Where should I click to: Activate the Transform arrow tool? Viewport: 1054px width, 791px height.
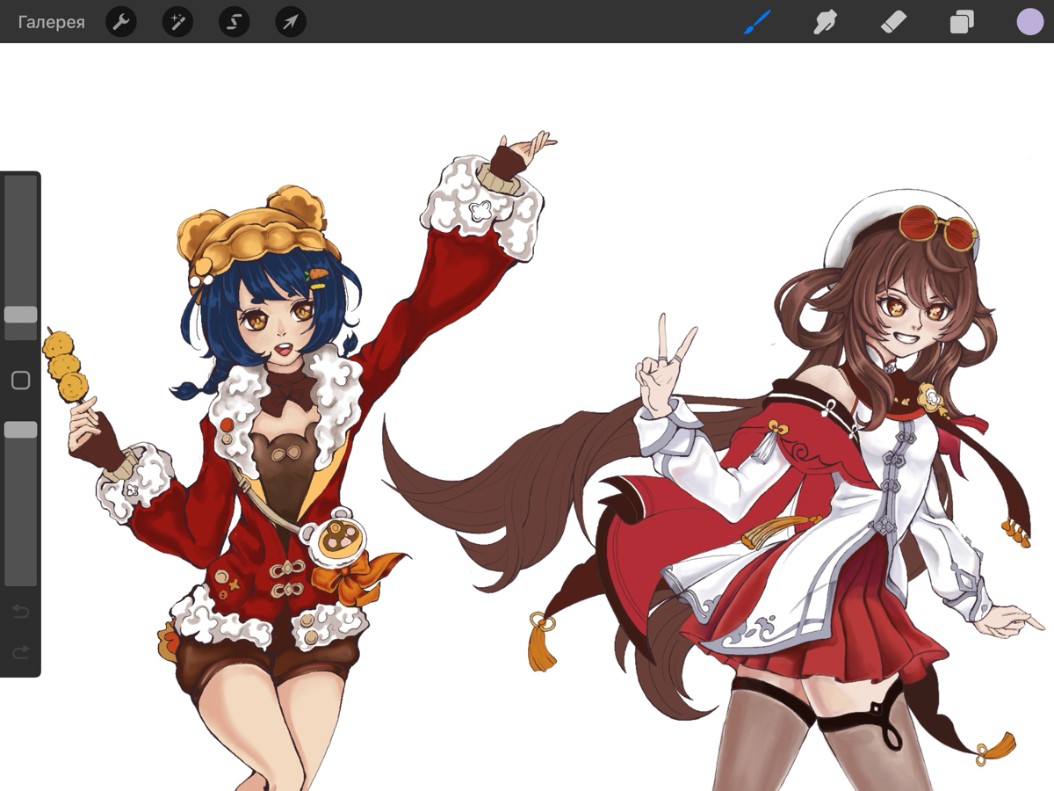coord(291,22)
